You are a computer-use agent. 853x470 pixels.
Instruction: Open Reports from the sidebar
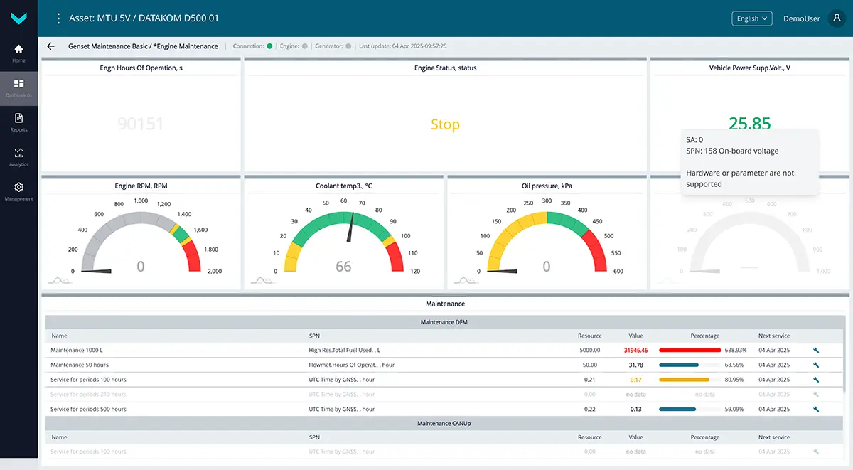coord(18,122)
